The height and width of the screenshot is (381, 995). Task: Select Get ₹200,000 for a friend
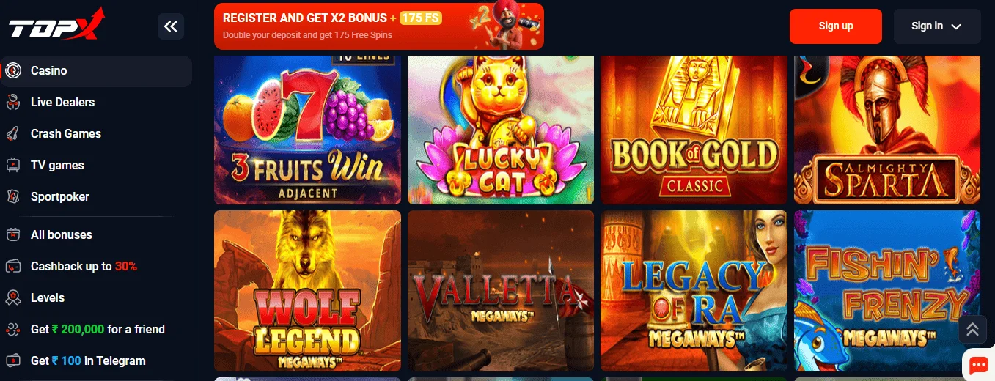click(x=98, y=330)
